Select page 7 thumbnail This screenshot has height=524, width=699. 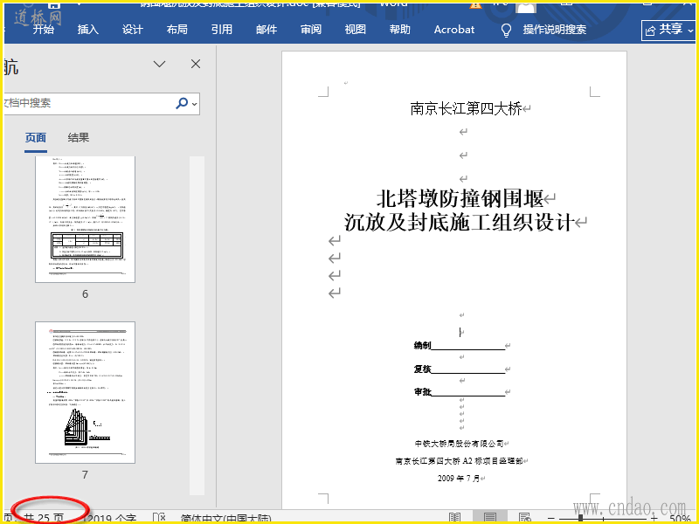(85, 392)
